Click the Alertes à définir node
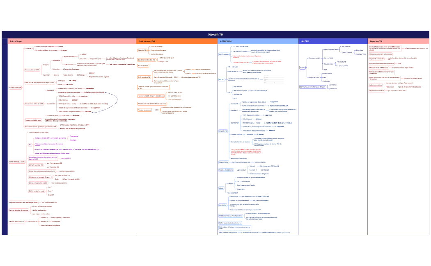Image resolution: width=431 pixels, height=266 pixels. coord(143,65)
